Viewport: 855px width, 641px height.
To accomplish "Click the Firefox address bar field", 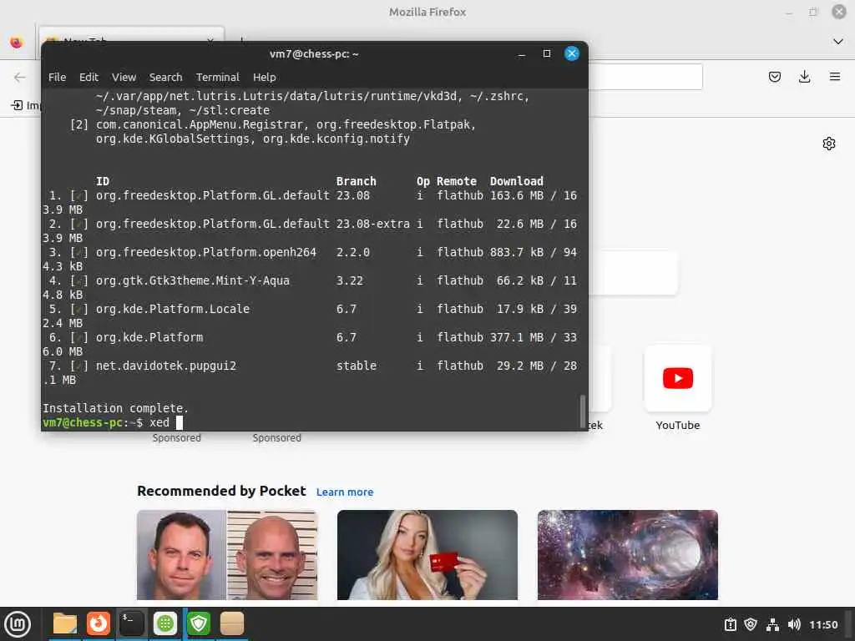I will 645,77.
